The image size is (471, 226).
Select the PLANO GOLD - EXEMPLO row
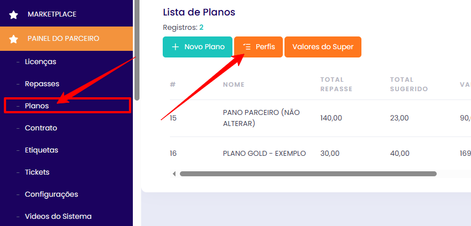coord(264,153)
